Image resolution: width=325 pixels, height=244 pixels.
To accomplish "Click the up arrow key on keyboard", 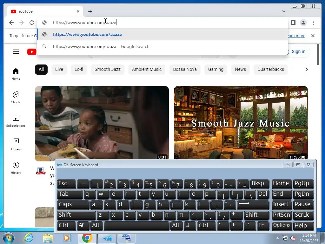I will coord(236,215).
